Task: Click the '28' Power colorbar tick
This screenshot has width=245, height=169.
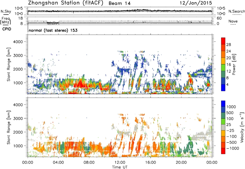Action: [228, 45]
